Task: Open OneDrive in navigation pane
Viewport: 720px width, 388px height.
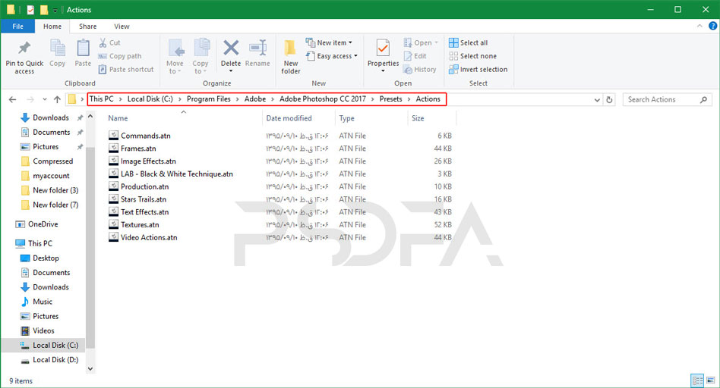Action: point(43,224)
